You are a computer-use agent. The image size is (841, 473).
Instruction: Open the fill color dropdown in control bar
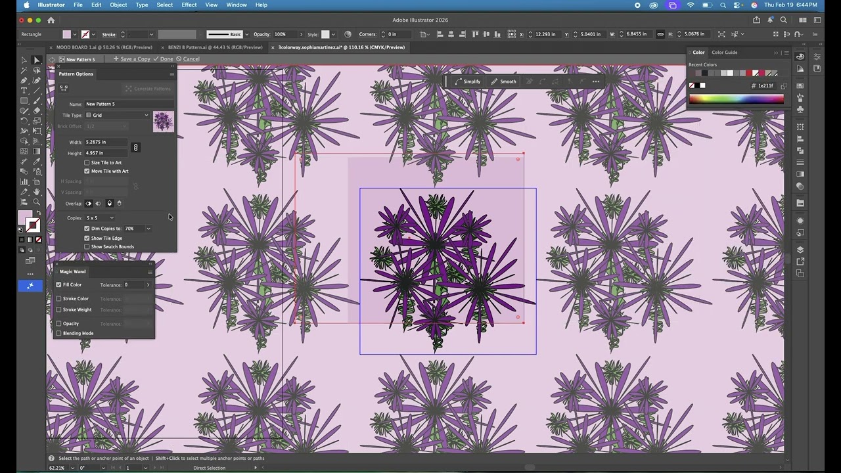point(74,34)
